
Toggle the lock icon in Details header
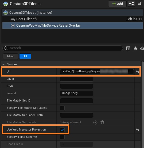point(140,4)
